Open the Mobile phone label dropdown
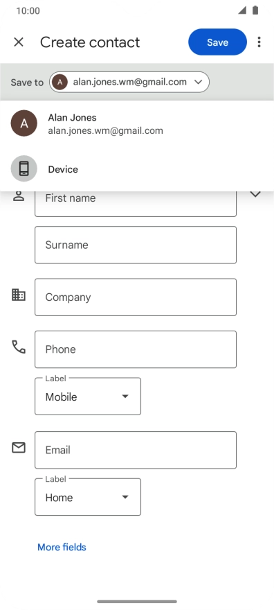This screenshot has width=274, height=610. coord(88,397)
